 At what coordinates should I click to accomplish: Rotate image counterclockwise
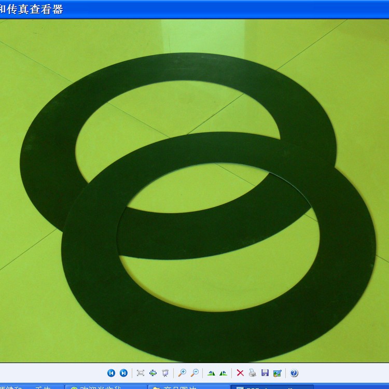(x=223, y=373)
